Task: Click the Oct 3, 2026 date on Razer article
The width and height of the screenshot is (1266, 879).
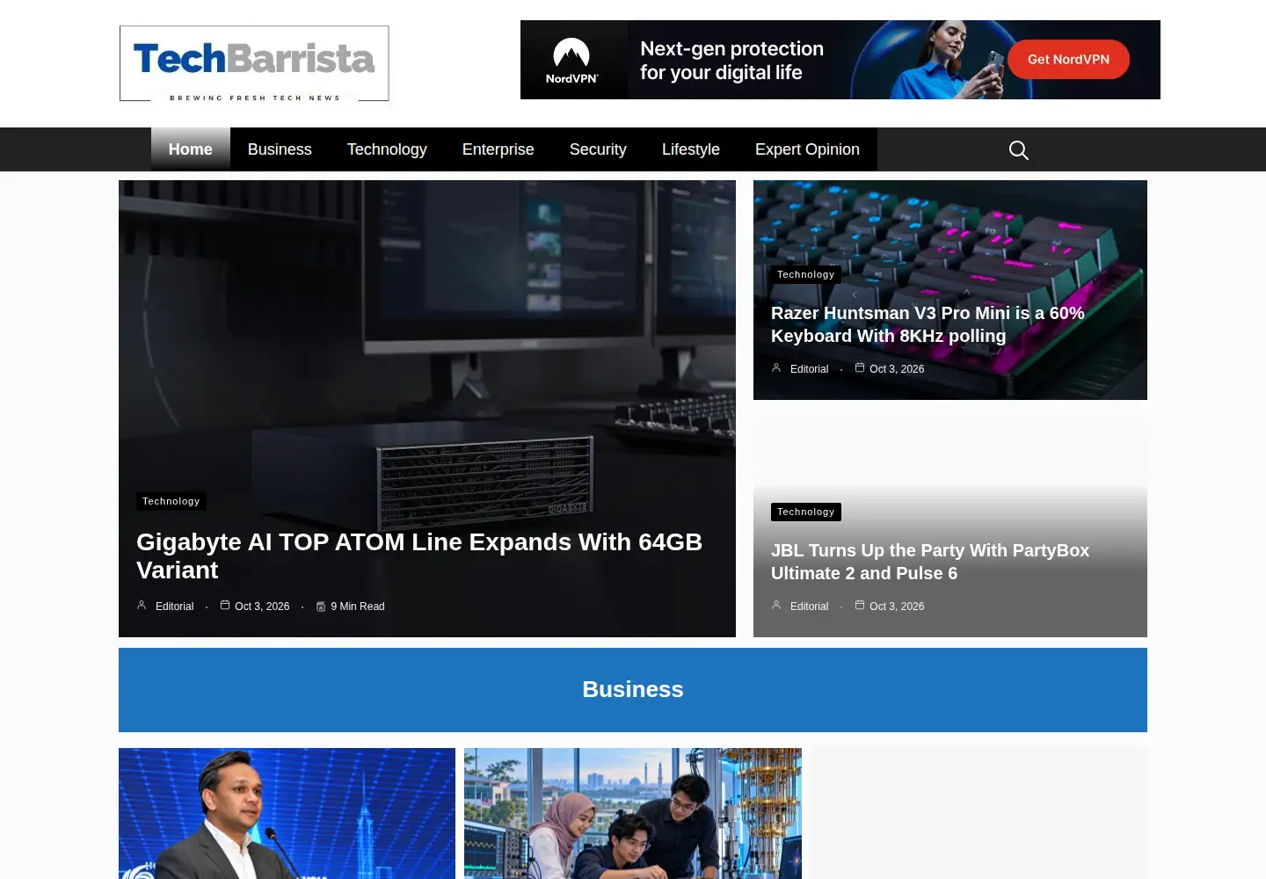Action: click(897, 369)
